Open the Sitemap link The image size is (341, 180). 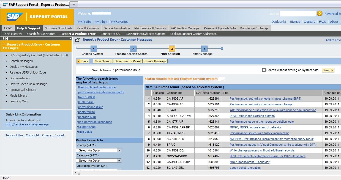click(x=295, y=22)
